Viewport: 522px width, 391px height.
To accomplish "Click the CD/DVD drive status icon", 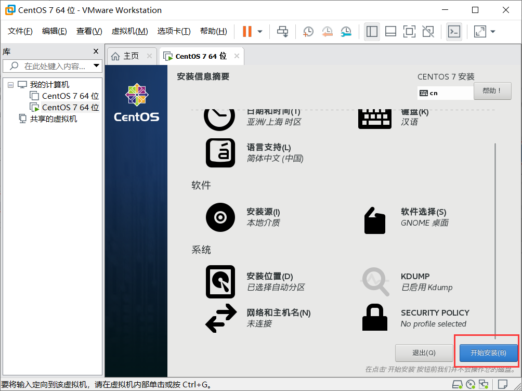I will (471, 385).
